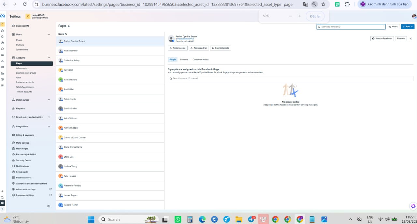This screenshot has width=417, height=224.
Task: Close the Rachel Cynthia Brown details panel
Action: pos(410,38)
